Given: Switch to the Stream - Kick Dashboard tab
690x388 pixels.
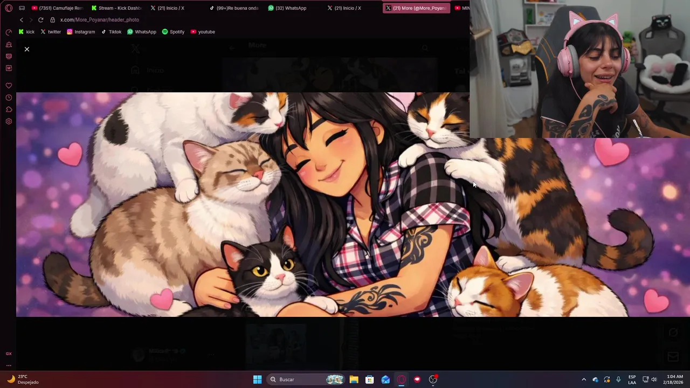Looking at the screenshot, I should click(116, 8).
